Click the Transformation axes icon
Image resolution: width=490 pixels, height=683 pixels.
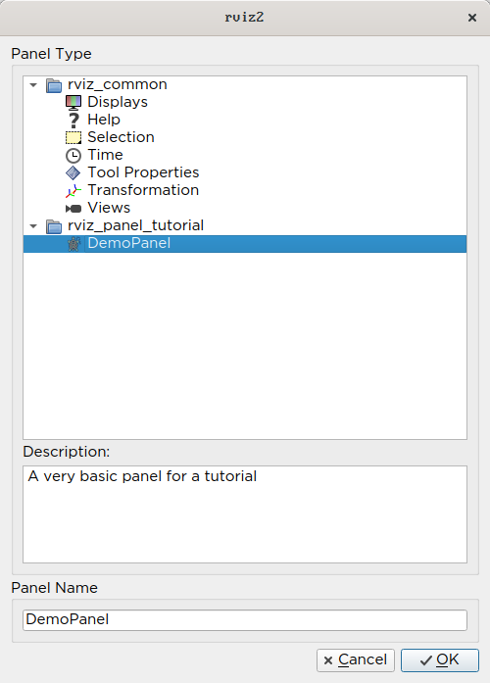click(x=73, y=191)
